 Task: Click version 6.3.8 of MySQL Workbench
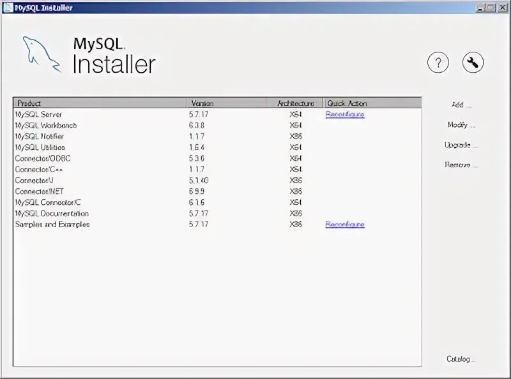(x=197, y=125)
